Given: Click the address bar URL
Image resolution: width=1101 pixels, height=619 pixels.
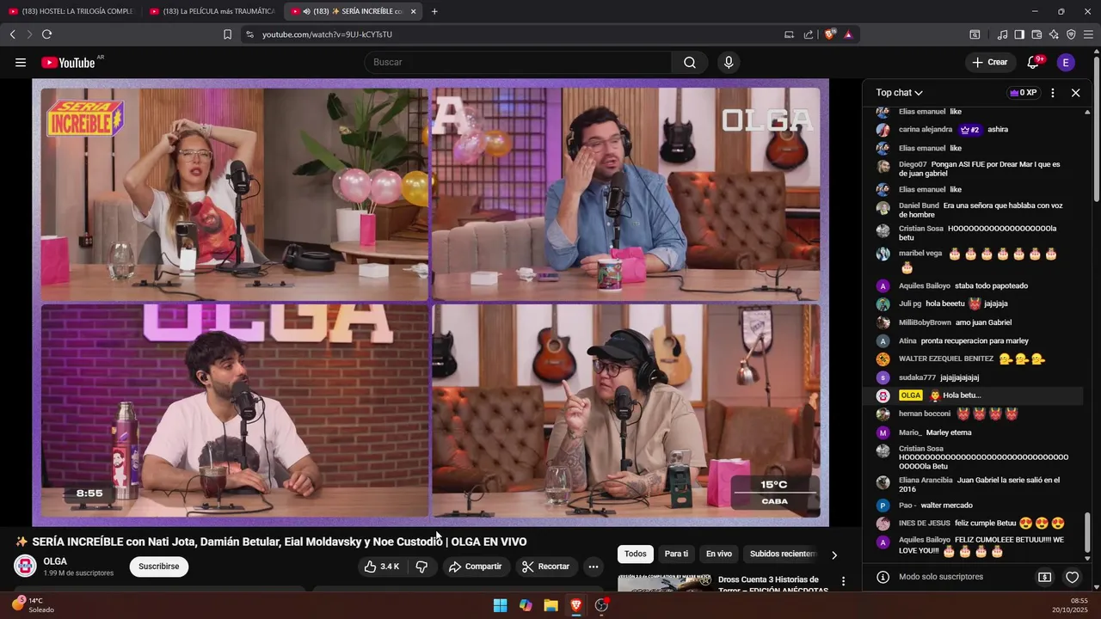Looking at the screenshot, I should coord(327,34).
